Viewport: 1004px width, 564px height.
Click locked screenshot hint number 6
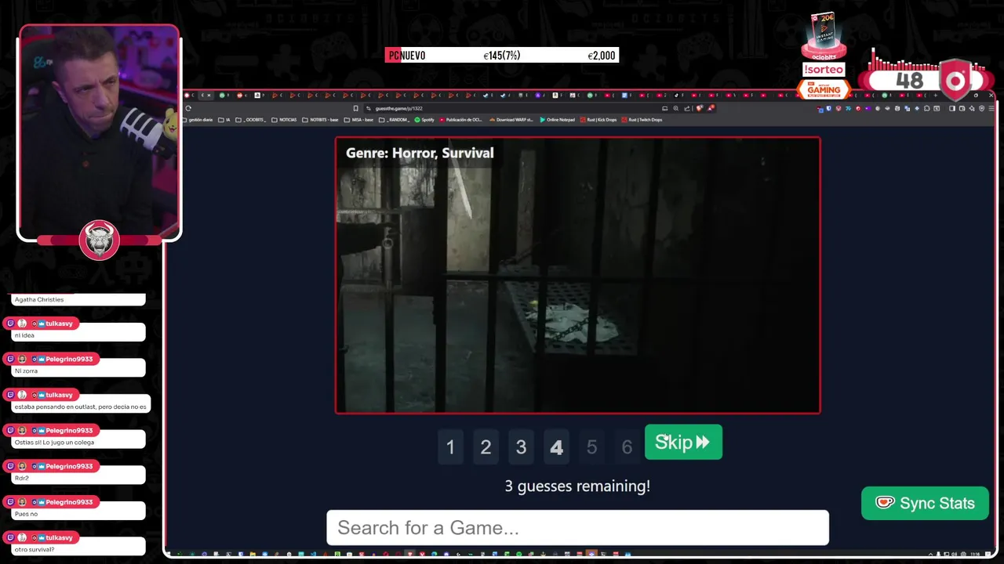click(627, 446)
